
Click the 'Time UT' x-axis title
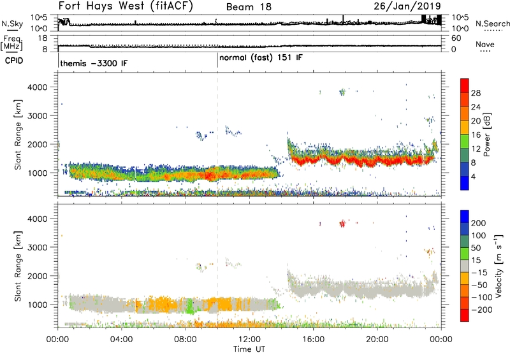pyautogui.click(x=249, y=349)
